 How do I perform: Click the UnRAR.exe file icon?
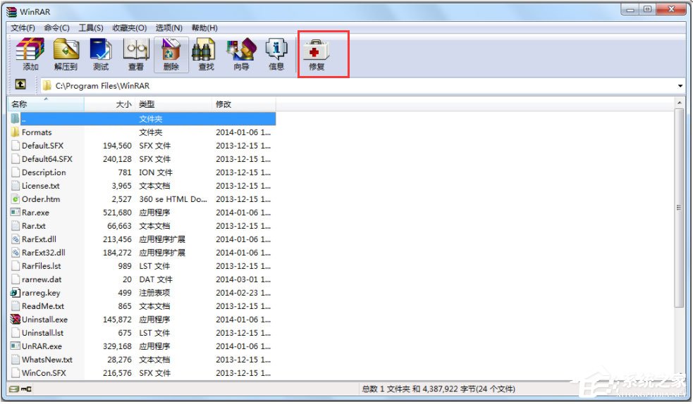tap(15, 346)
